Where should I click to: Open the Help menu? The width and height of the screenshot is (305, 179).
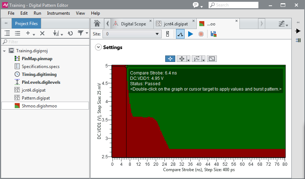(x=95, y=13)
